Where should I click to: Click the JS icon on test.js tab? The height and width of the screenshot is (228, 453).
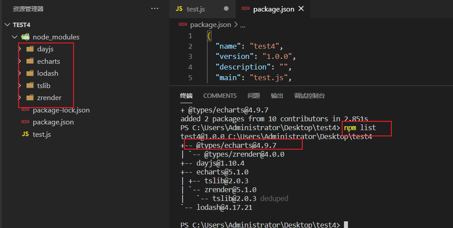pyautogui.click(x=179, y=9)
